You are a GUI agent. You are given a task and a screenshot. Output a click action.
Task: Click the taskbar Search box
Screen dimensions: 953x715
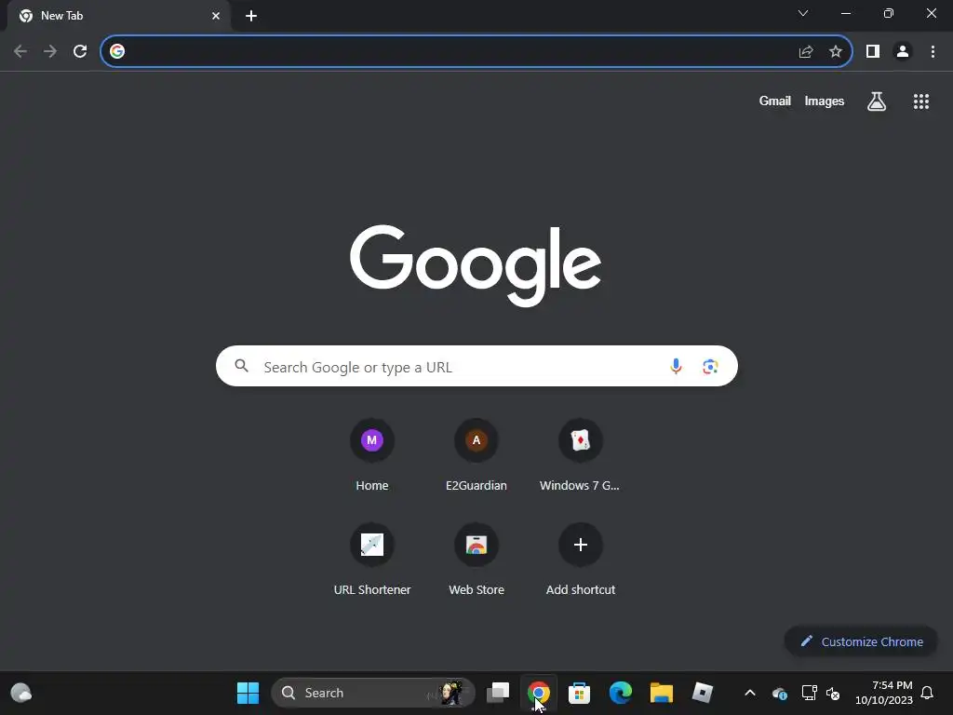[x=372, y=693]
